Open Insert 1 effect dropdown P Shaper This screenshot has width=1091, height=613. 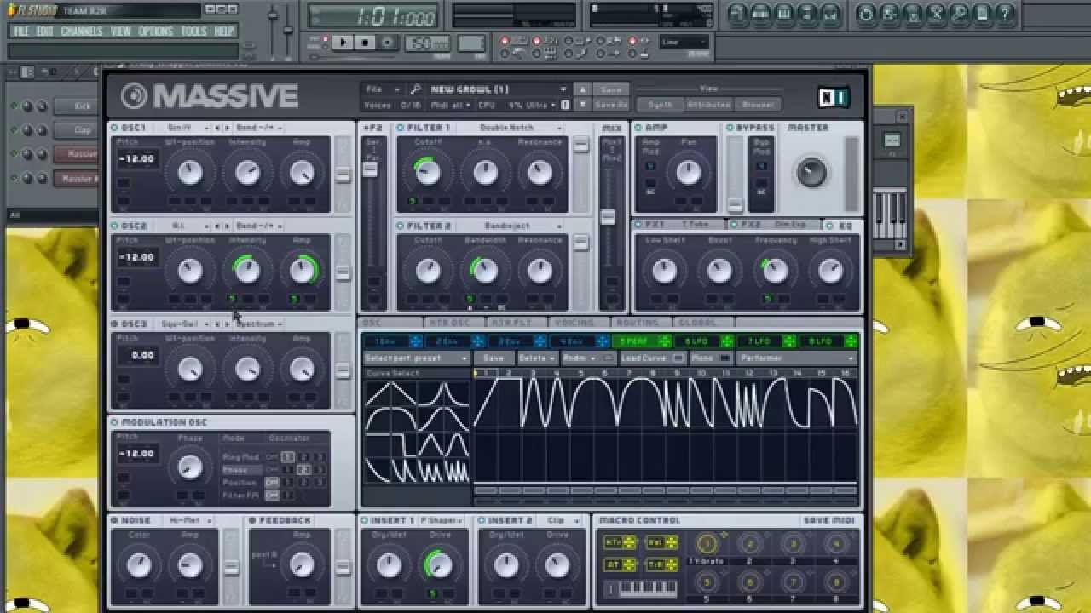pyautogui.click(x=443, y=520)
